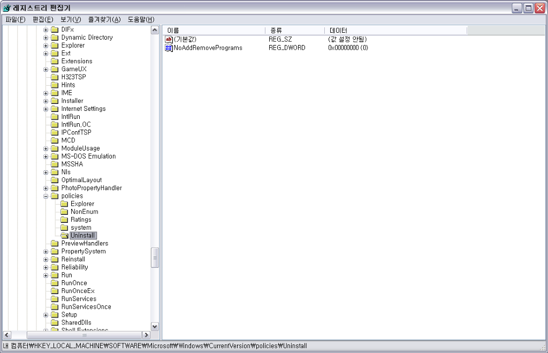This screenshot has height=353, width=548.
Task: Expand the MS-DOS Emulation node
Action: coord(46,156)
